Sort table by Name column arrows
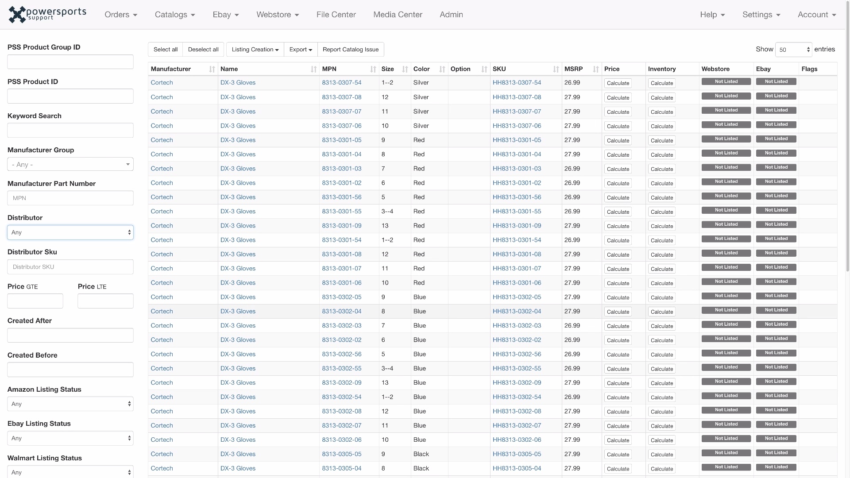Image resolution: width=850 pixels, height=478 pixels. point(313,69)
